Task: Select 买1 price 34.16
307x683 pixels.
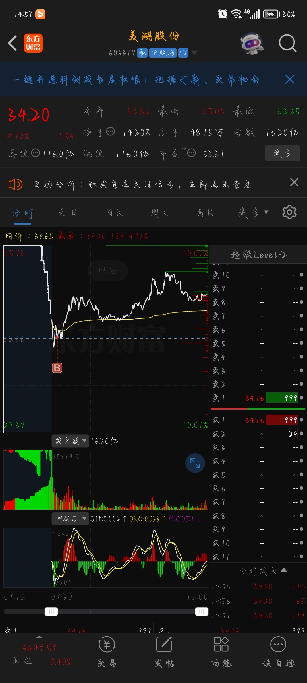Action: point(255,420)
